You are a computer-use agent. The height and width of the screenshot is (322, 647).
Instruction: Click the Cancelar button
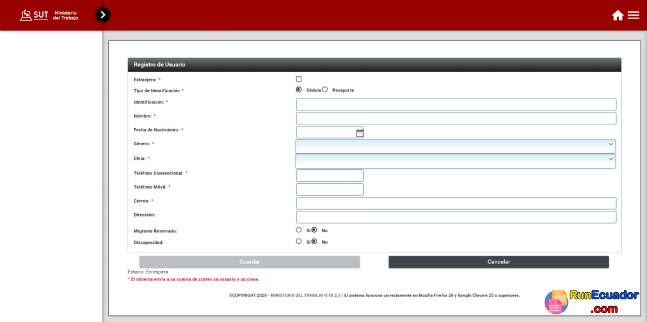tap(499, 262)
